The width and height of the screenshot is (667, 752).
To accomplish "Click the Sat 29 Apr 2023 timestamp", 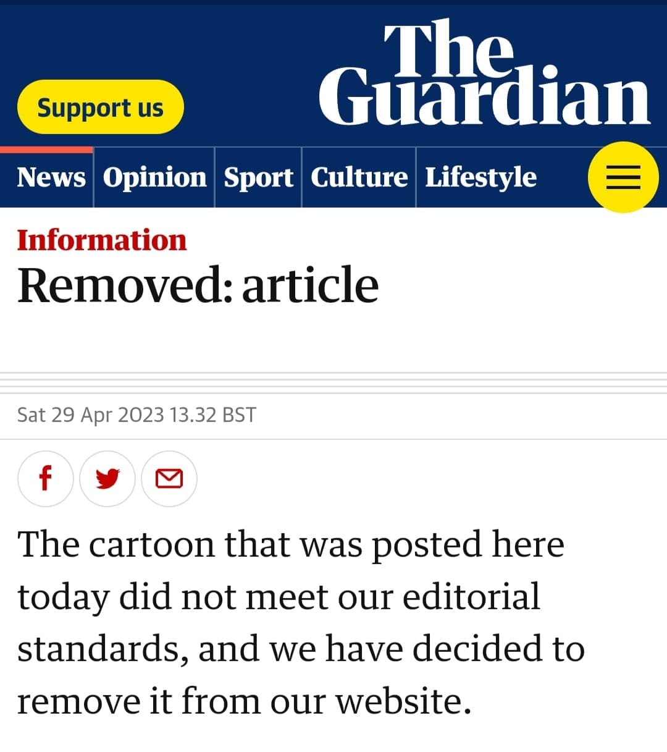I will (136, 415).
